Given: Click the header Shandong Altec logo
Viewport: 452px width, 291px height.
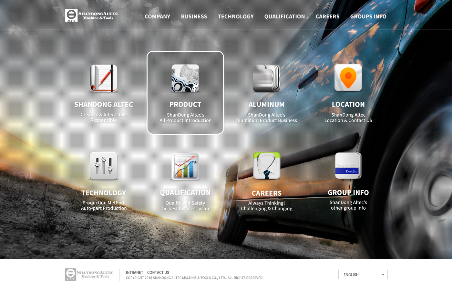Looking at the screenshot, I should coord(91,16).
